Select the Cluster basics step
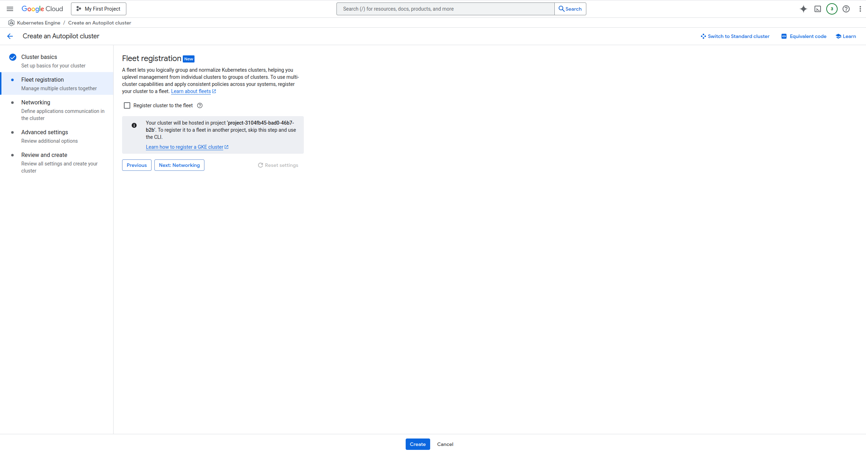Screen dimensions: 866x452 coord(39,57)
